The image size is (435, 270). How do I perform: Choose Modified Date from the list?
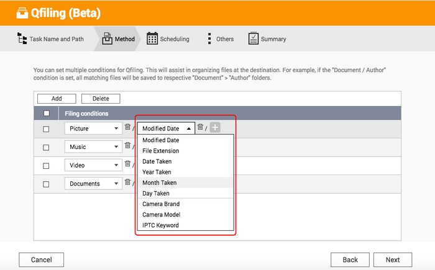point(186,140)
